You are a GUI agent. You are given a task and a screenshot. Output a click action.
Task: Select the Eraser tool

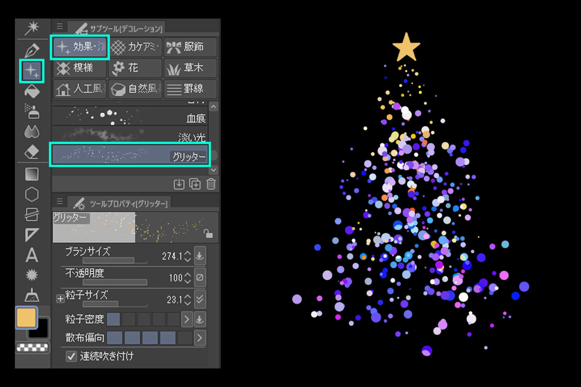tap(32, 152)
